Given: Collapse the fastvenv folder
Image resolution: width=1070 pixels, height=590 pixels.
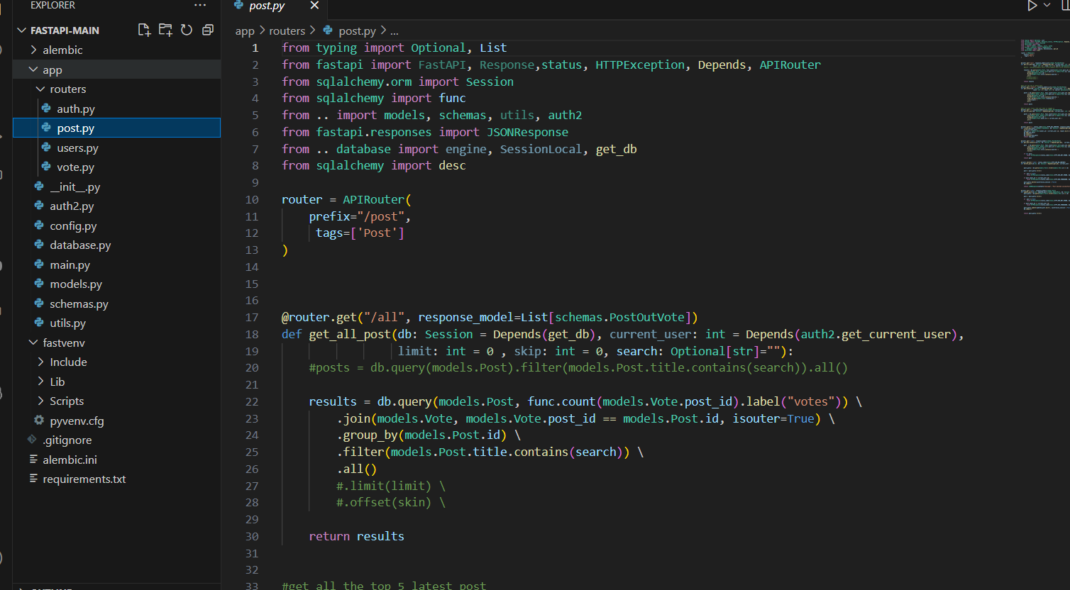Looking at the screenshot, I should pyautogui.click(x=33, y=343).
